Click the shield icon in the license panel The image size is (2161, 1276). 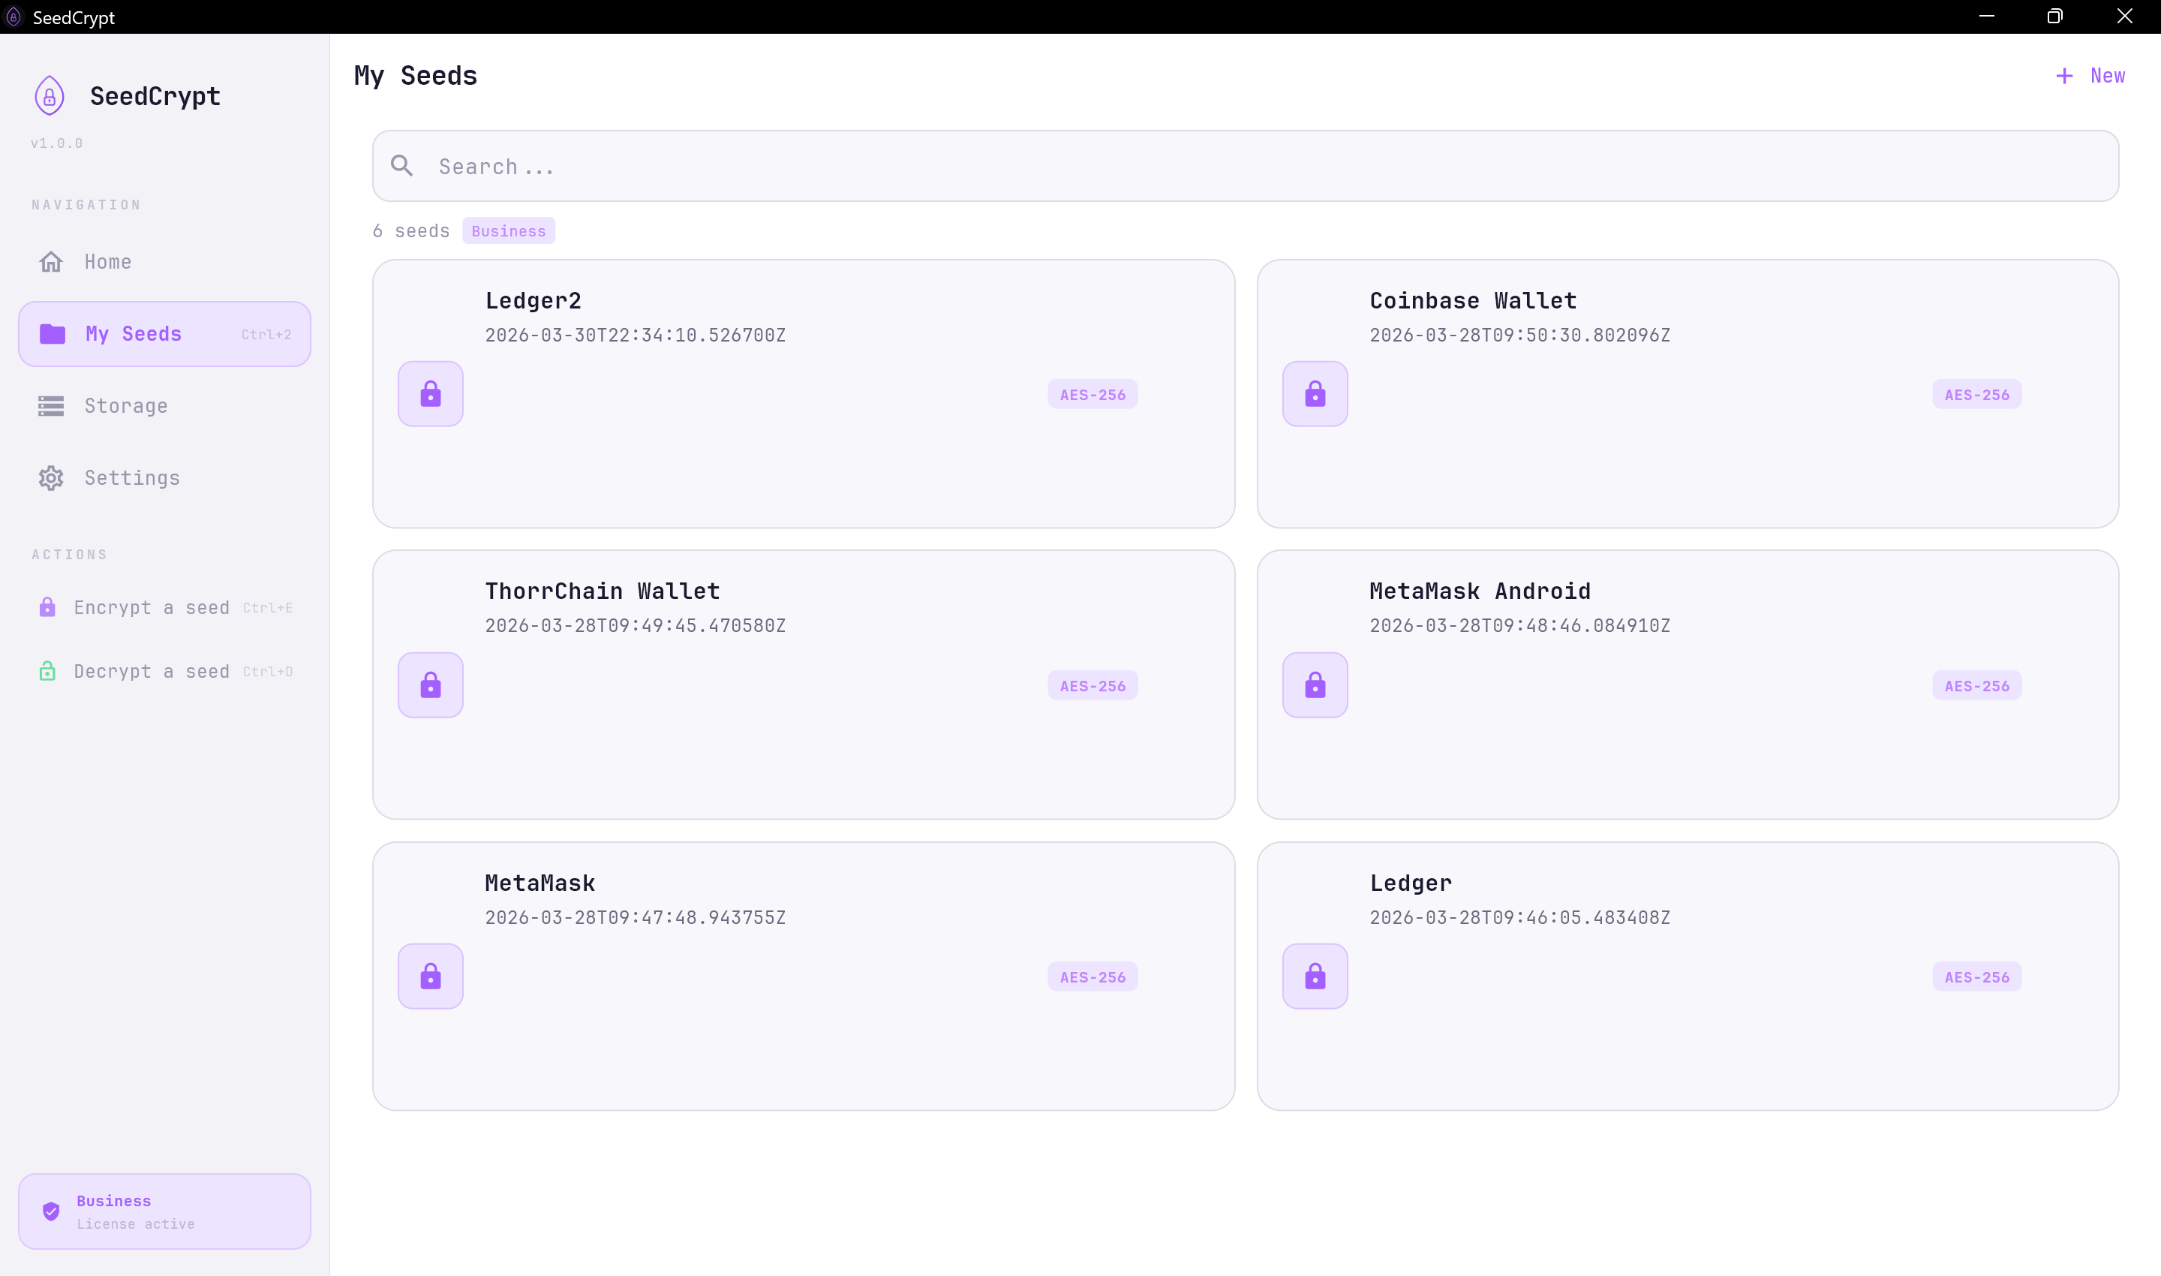(x=51, y=1211)
